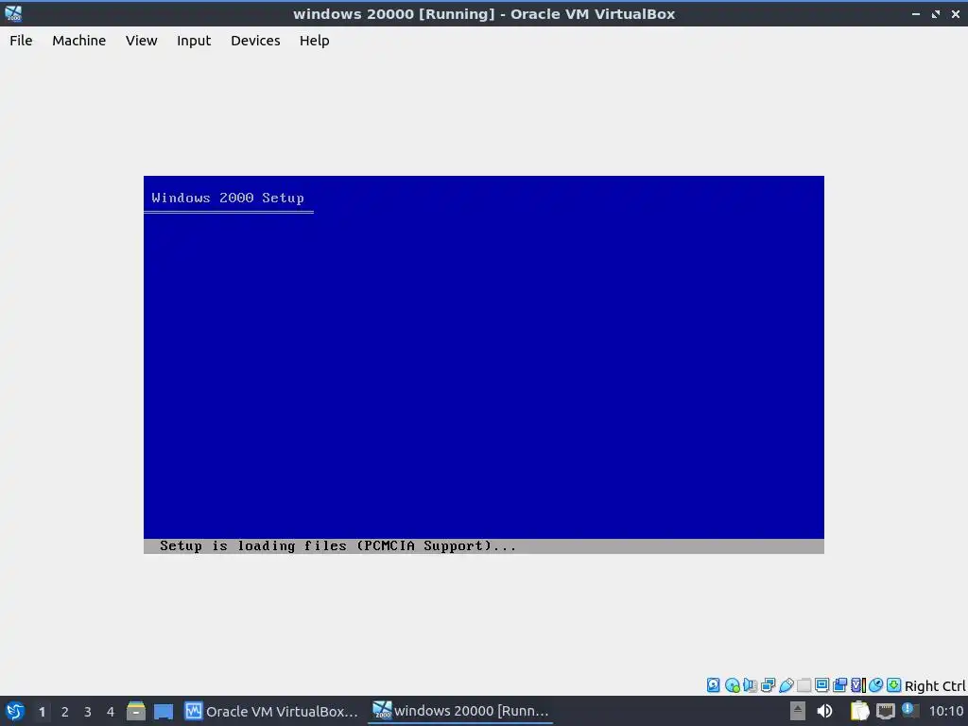The width and height of the screenshot is (968, 726).
Task: Click the 'Setup is loading files' status line
Action: pos(337,545)
